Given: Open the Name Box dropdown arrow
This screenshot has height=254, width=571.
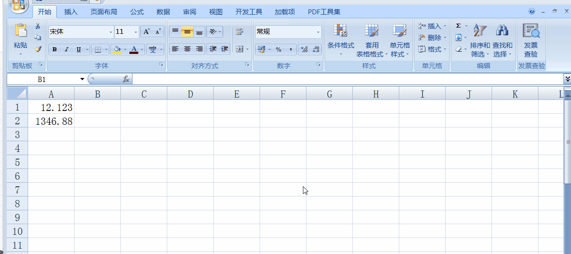Looking at the screenshot, I should [82, 79].
